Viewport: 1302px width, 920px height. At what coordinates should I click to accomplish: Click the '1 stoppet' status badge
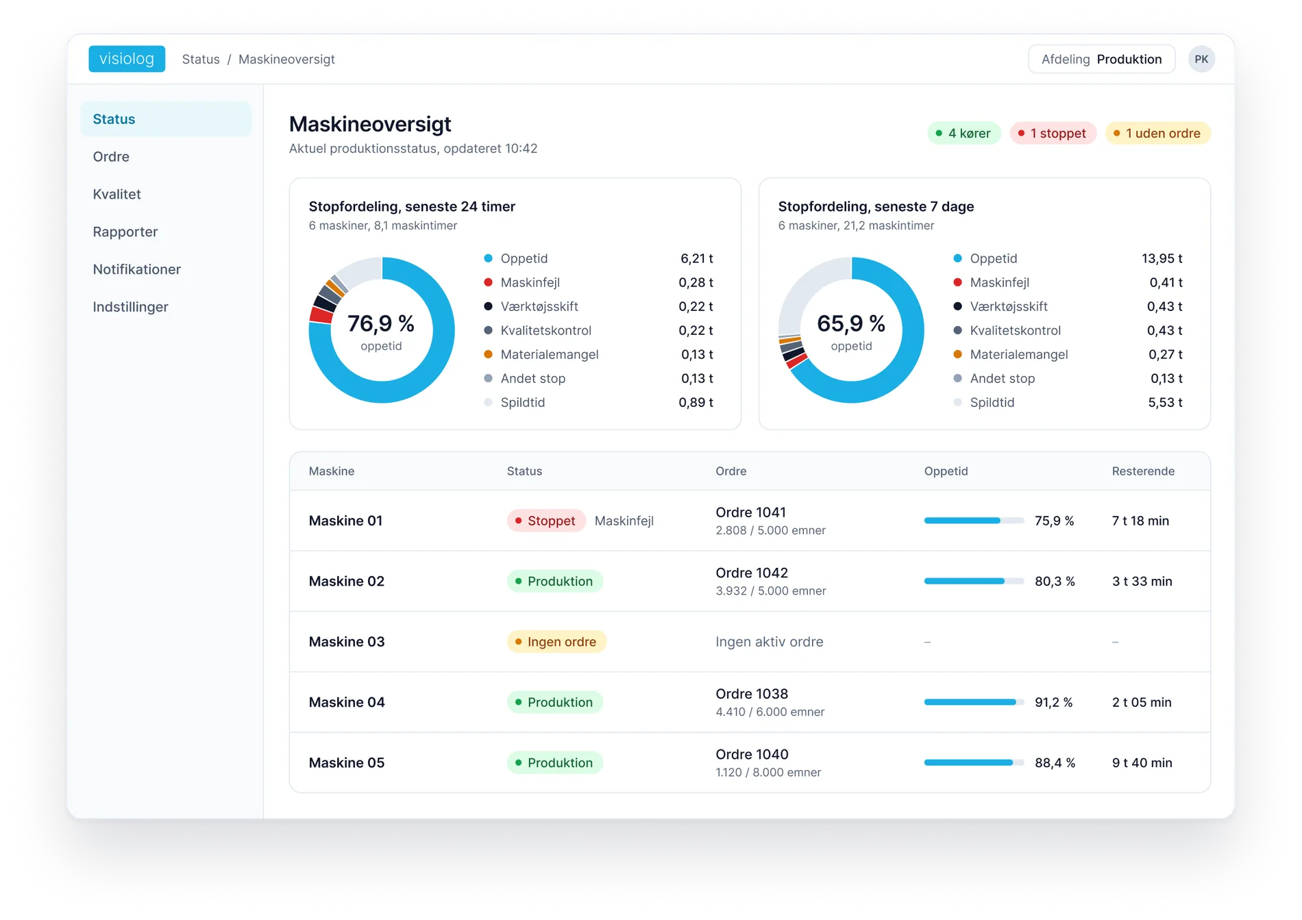click(1053, 133)
